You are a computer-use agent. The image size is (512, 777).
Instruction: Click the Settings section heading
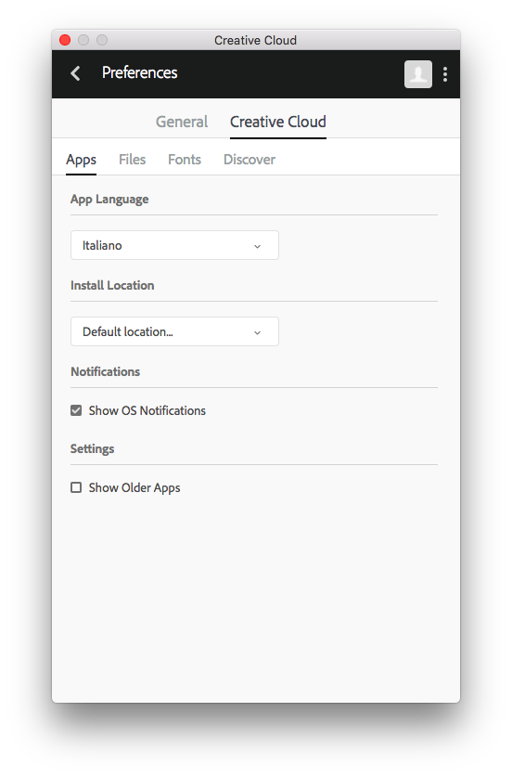pos(92,449)
